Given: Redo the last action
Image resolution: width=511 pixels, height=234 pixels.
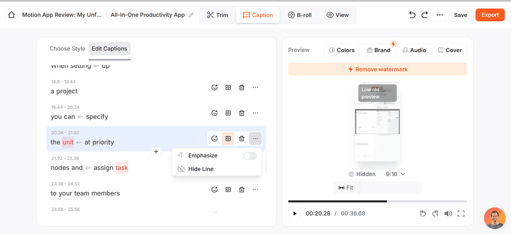Looking at the screenshot, I should 425,15.
